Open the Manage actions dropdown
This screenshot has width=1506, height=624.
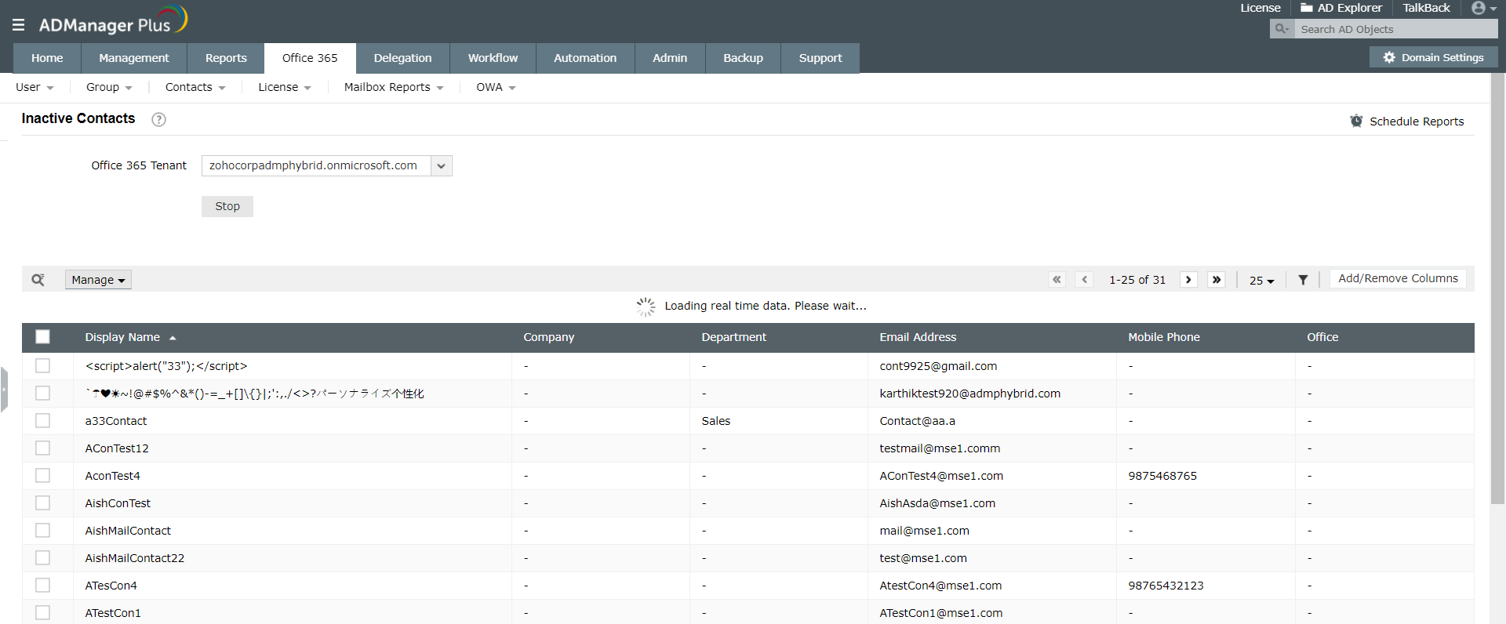[98, 280]
